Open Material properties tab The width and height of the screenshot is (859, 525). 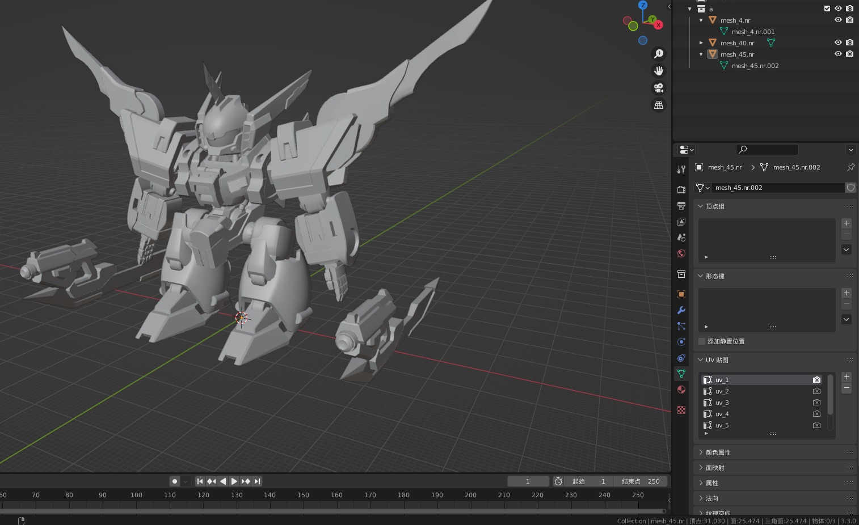pyautogui.click(x=681, y=389)
